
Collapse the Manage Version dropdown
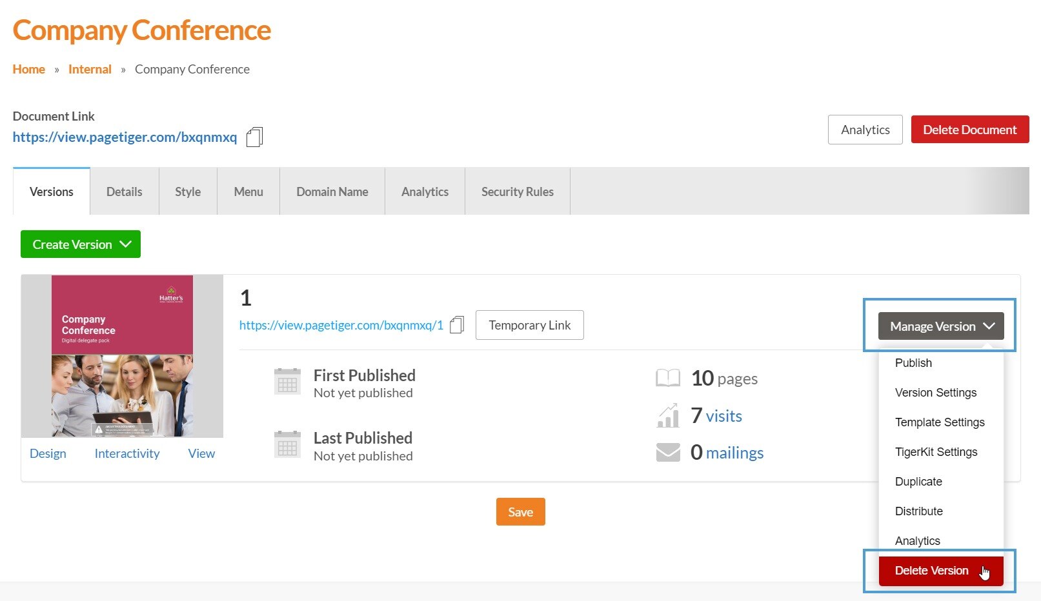pyautogui.click(x=940, y=326)
